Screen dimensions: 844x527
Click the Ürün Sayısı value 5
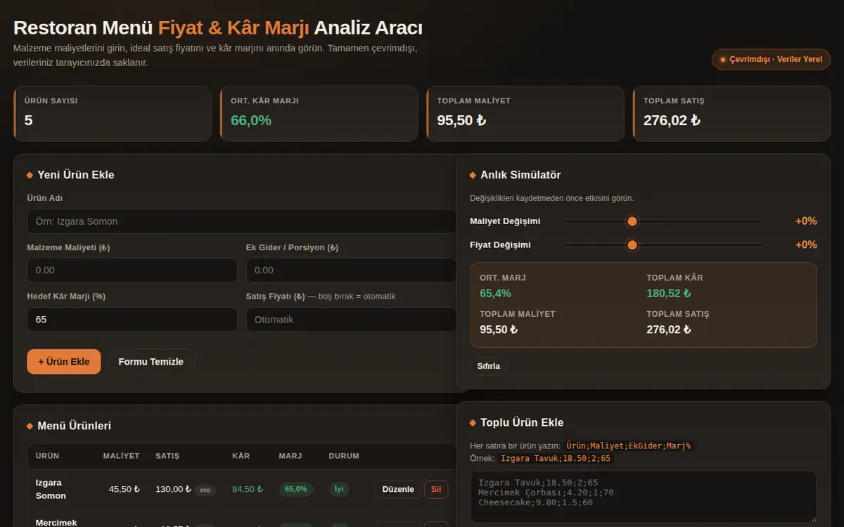29,120
